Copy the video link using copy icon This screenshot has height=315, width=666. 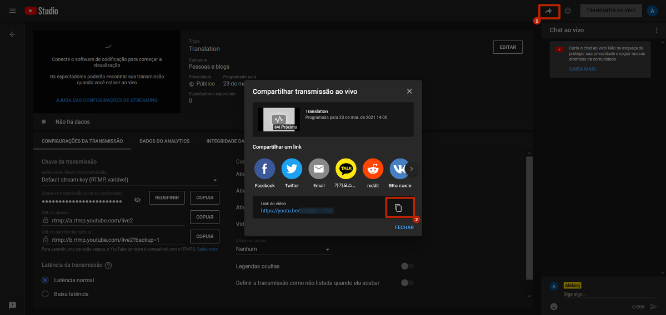398,208
